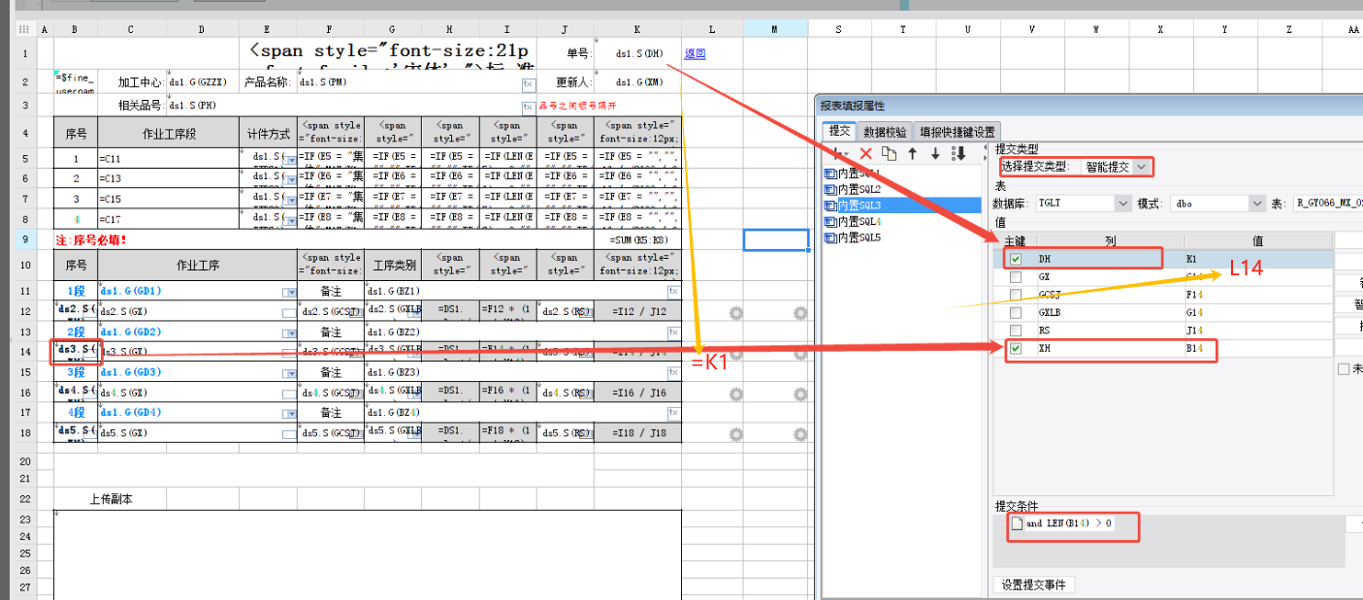
Task: Click the 主键 column header
Action: 1014,239
